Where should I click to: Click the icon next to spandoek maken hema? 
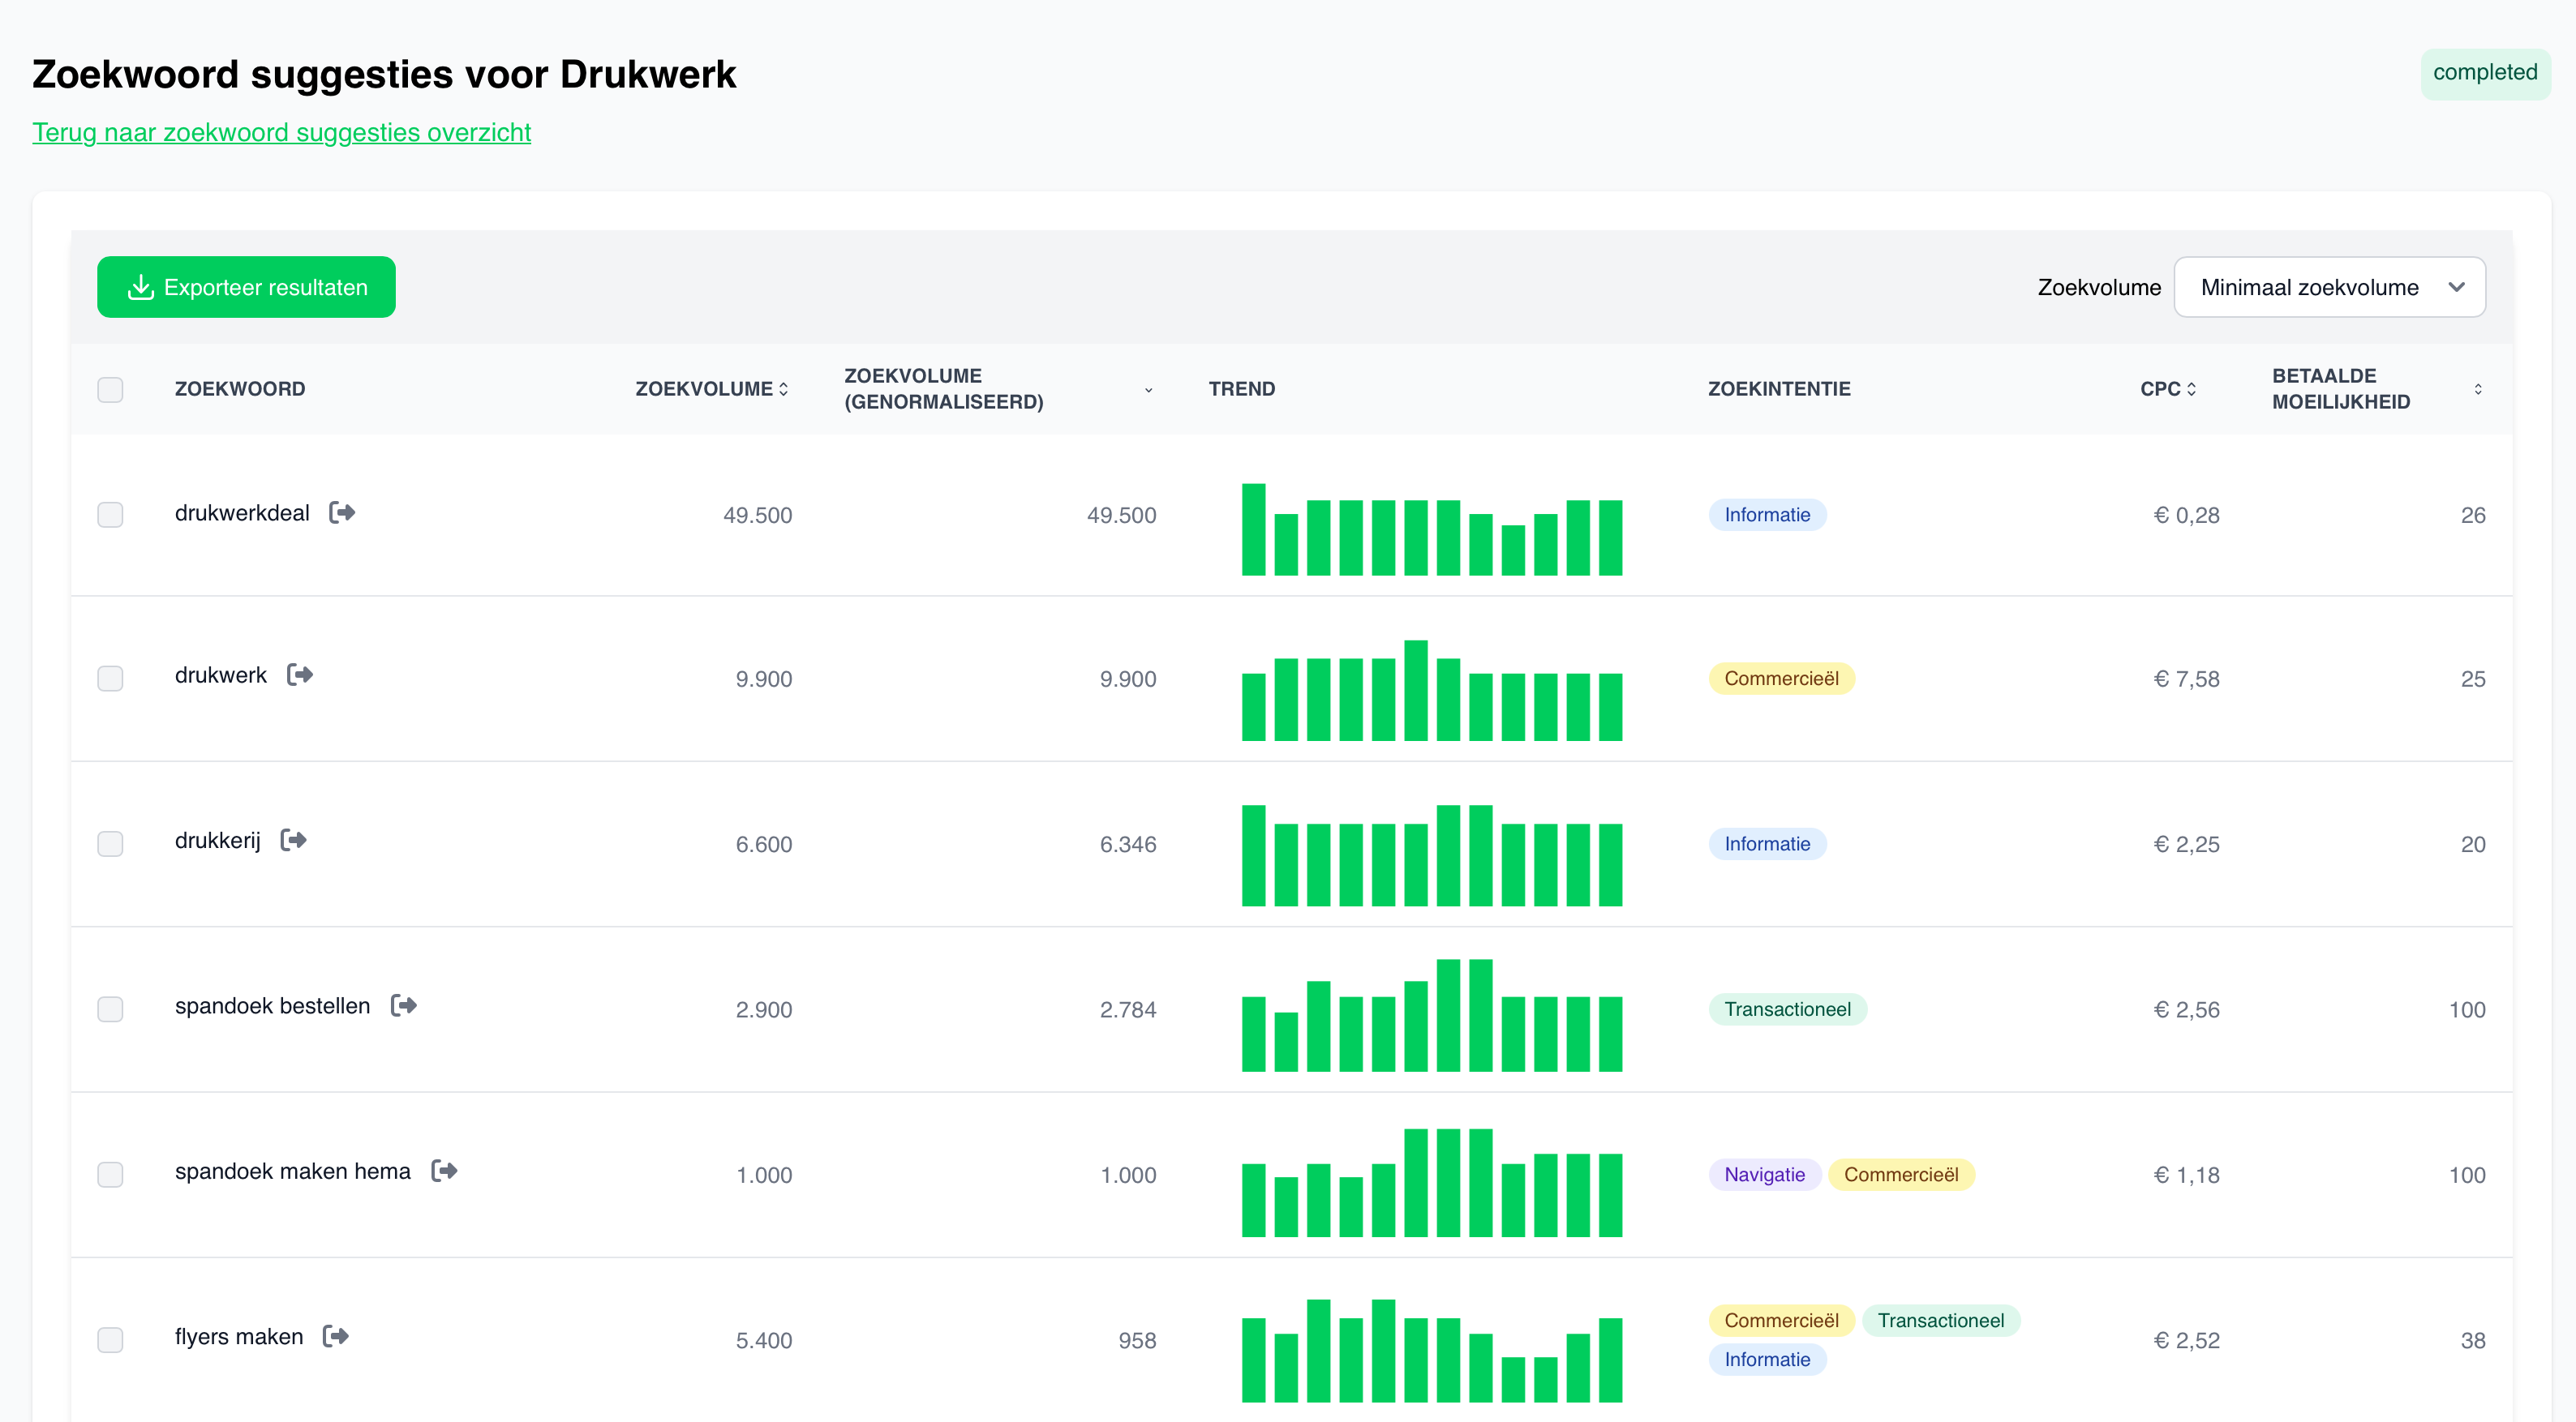[x=445, y=1170]
